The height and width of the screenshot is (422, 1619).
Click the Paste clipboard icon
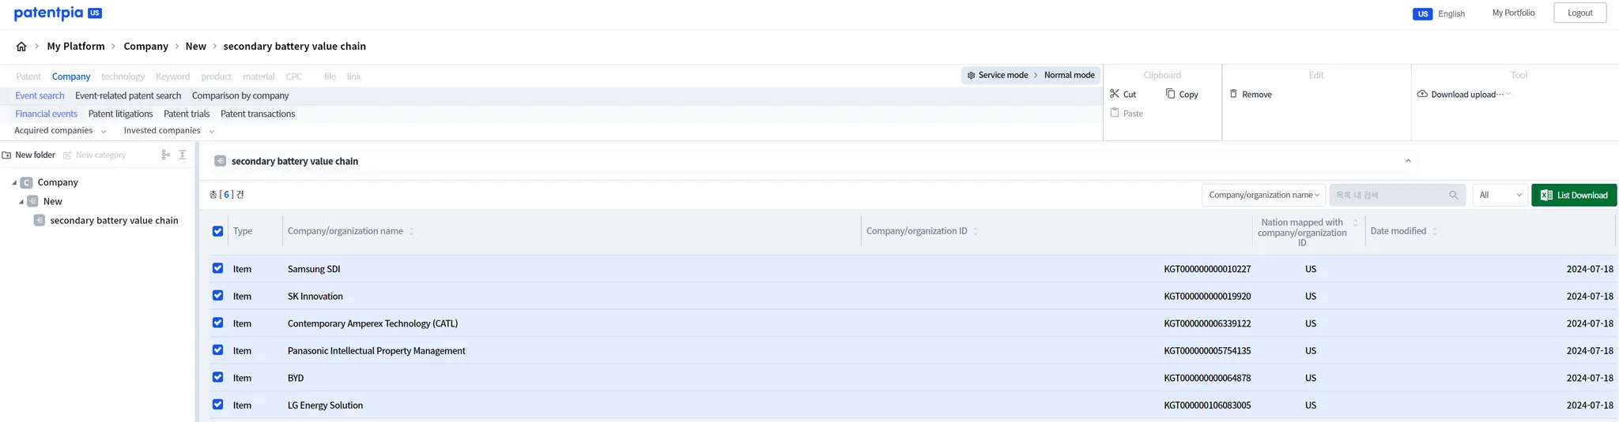click(1115, 113)
